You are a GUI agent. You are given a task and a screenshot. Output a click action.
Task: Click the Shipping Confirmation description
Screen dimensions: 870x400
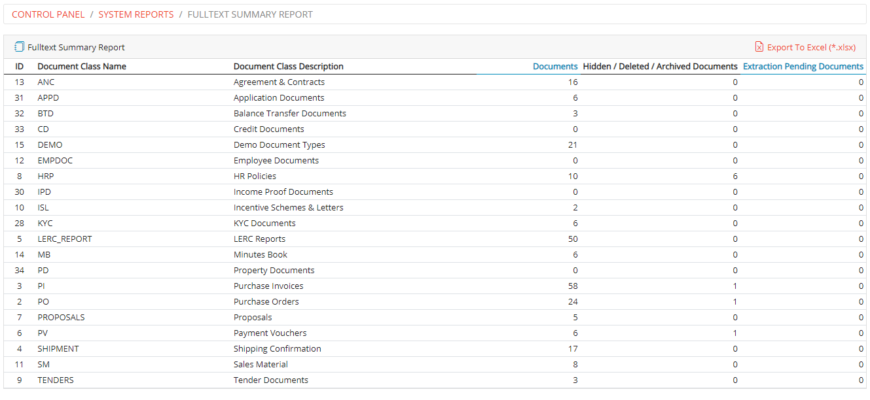coord(278,349)
